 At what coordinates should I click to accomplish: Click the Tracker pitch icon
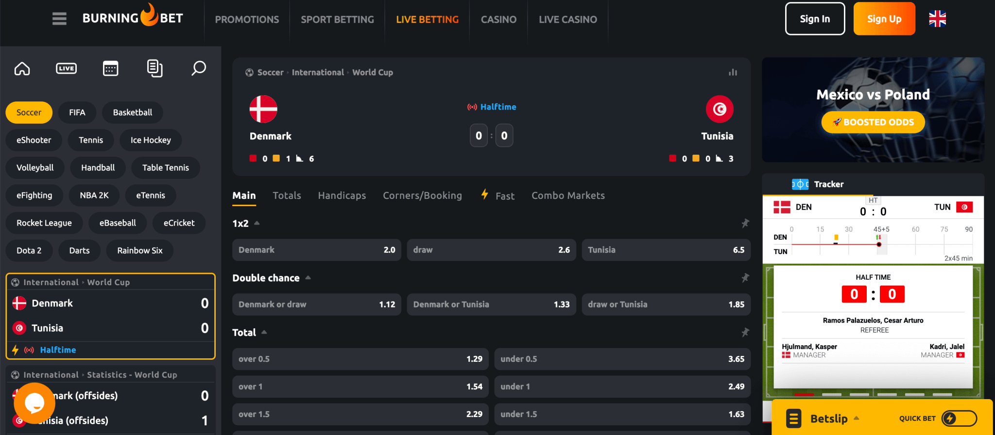(800, 184)
